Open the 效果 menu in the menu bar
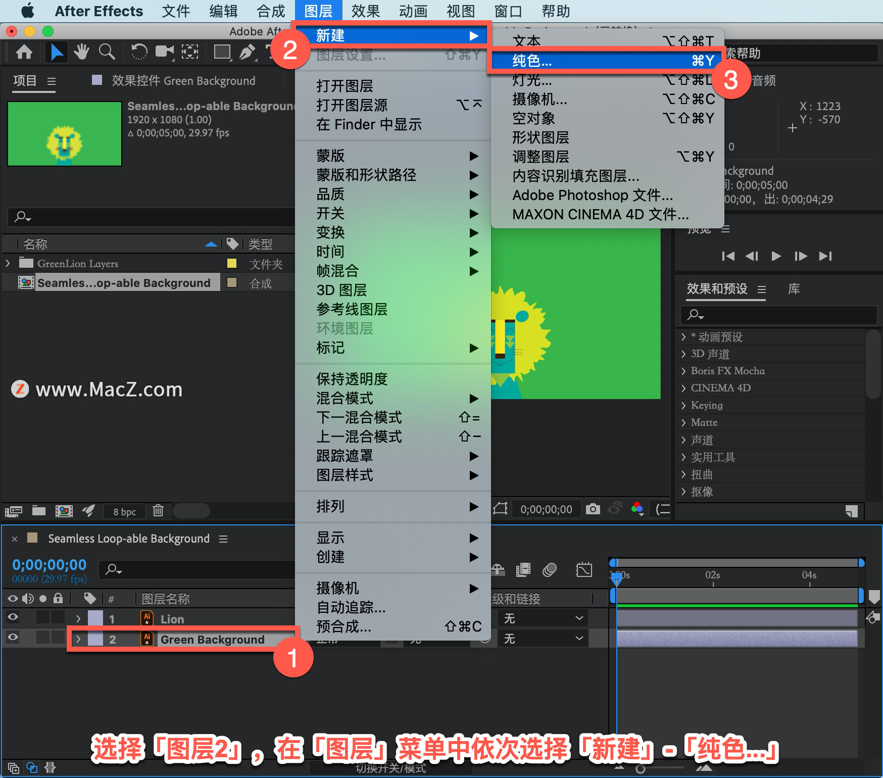The image size is (883, 778). (x=366, y=11)
